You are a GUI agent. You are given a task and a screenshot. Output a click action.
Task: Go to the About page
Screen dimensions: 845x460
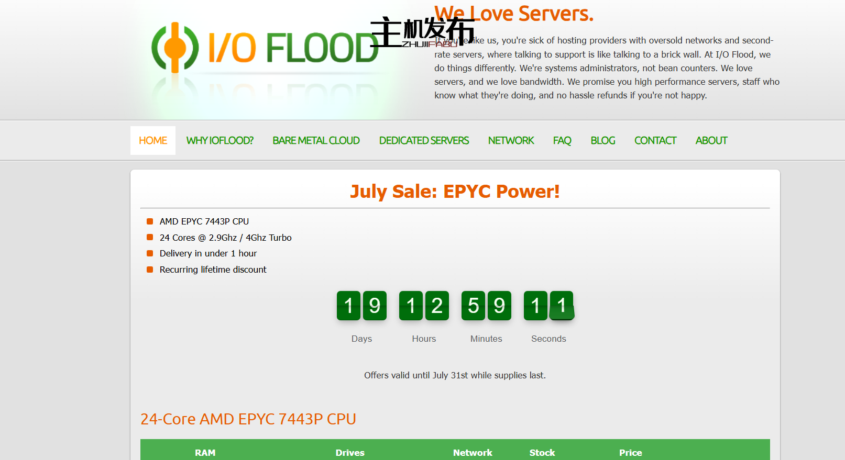[711, 141]
